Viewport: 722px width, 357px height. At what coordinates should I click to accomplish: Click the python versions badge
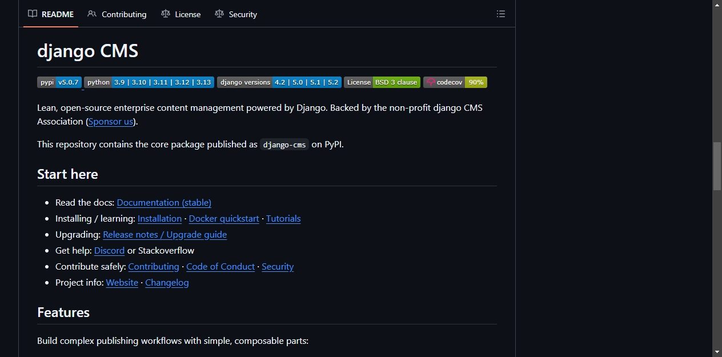tap(149, 82)
